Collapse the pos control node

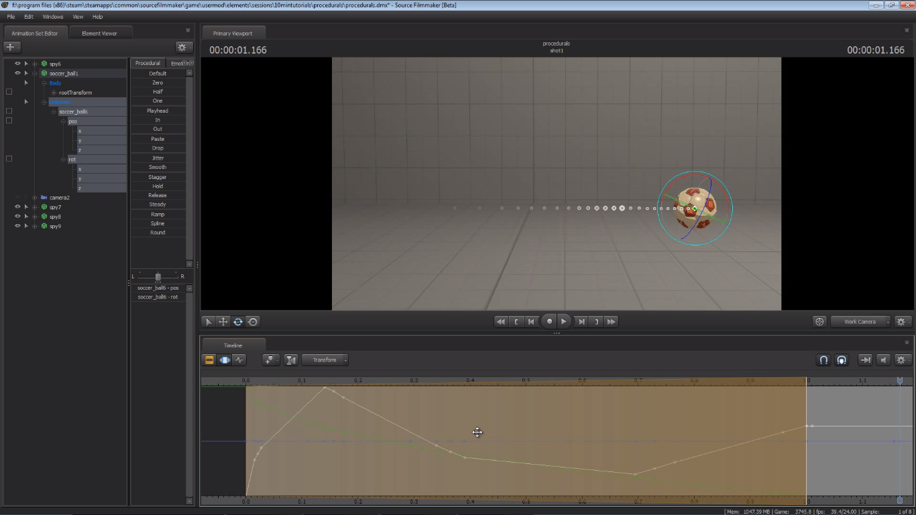tap(63, 121)
